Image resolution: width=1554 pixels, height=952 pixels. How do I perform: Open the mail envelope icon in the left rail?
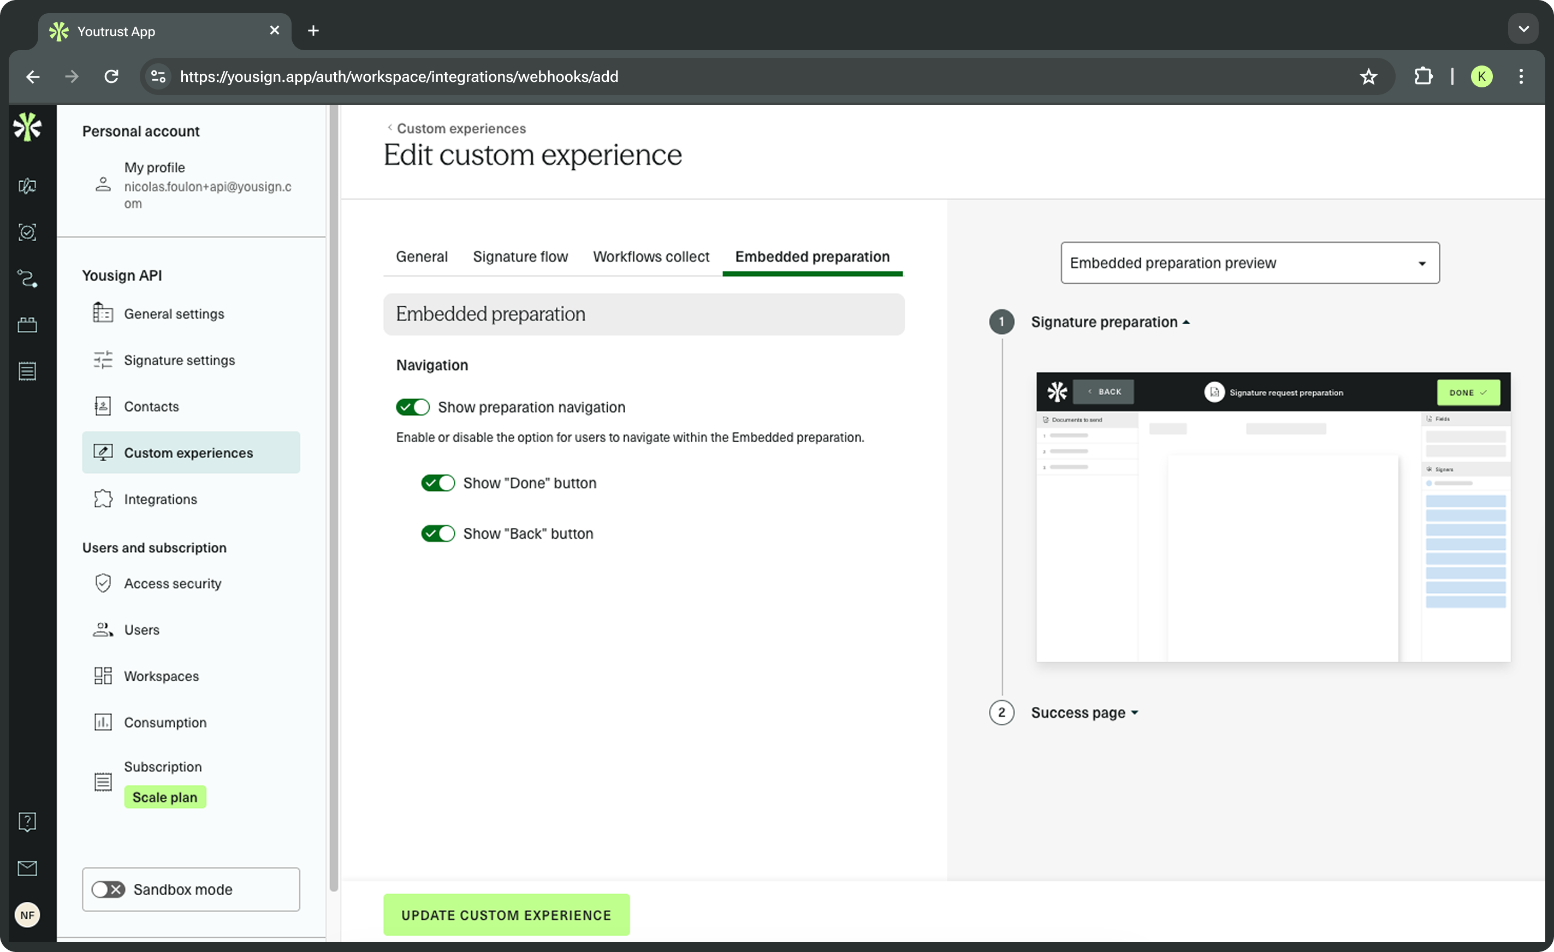(x=27, y=868)
